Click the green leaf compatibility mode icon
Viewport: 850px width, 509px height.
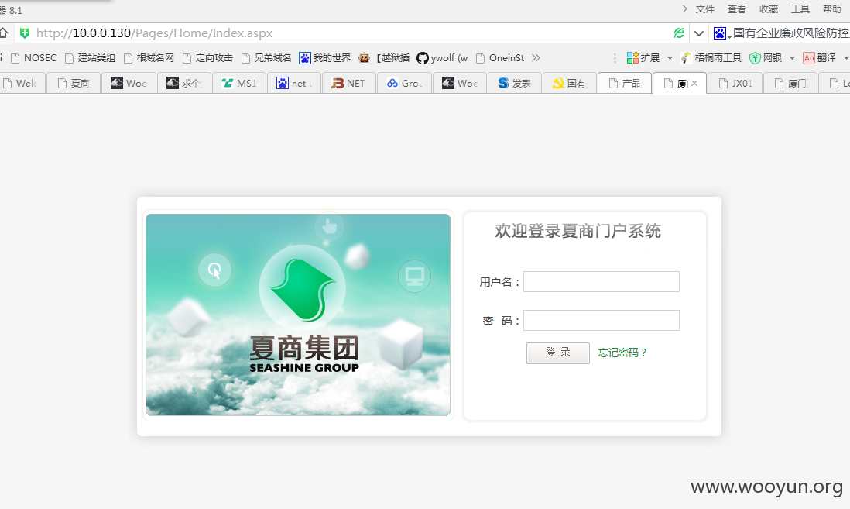pos(679,33)
